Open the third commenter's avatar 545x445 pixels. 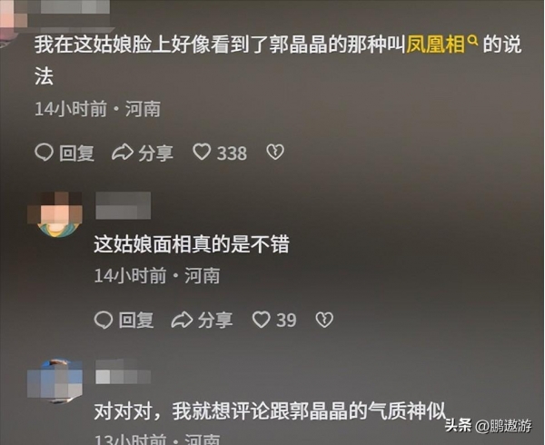click(54, 381)
